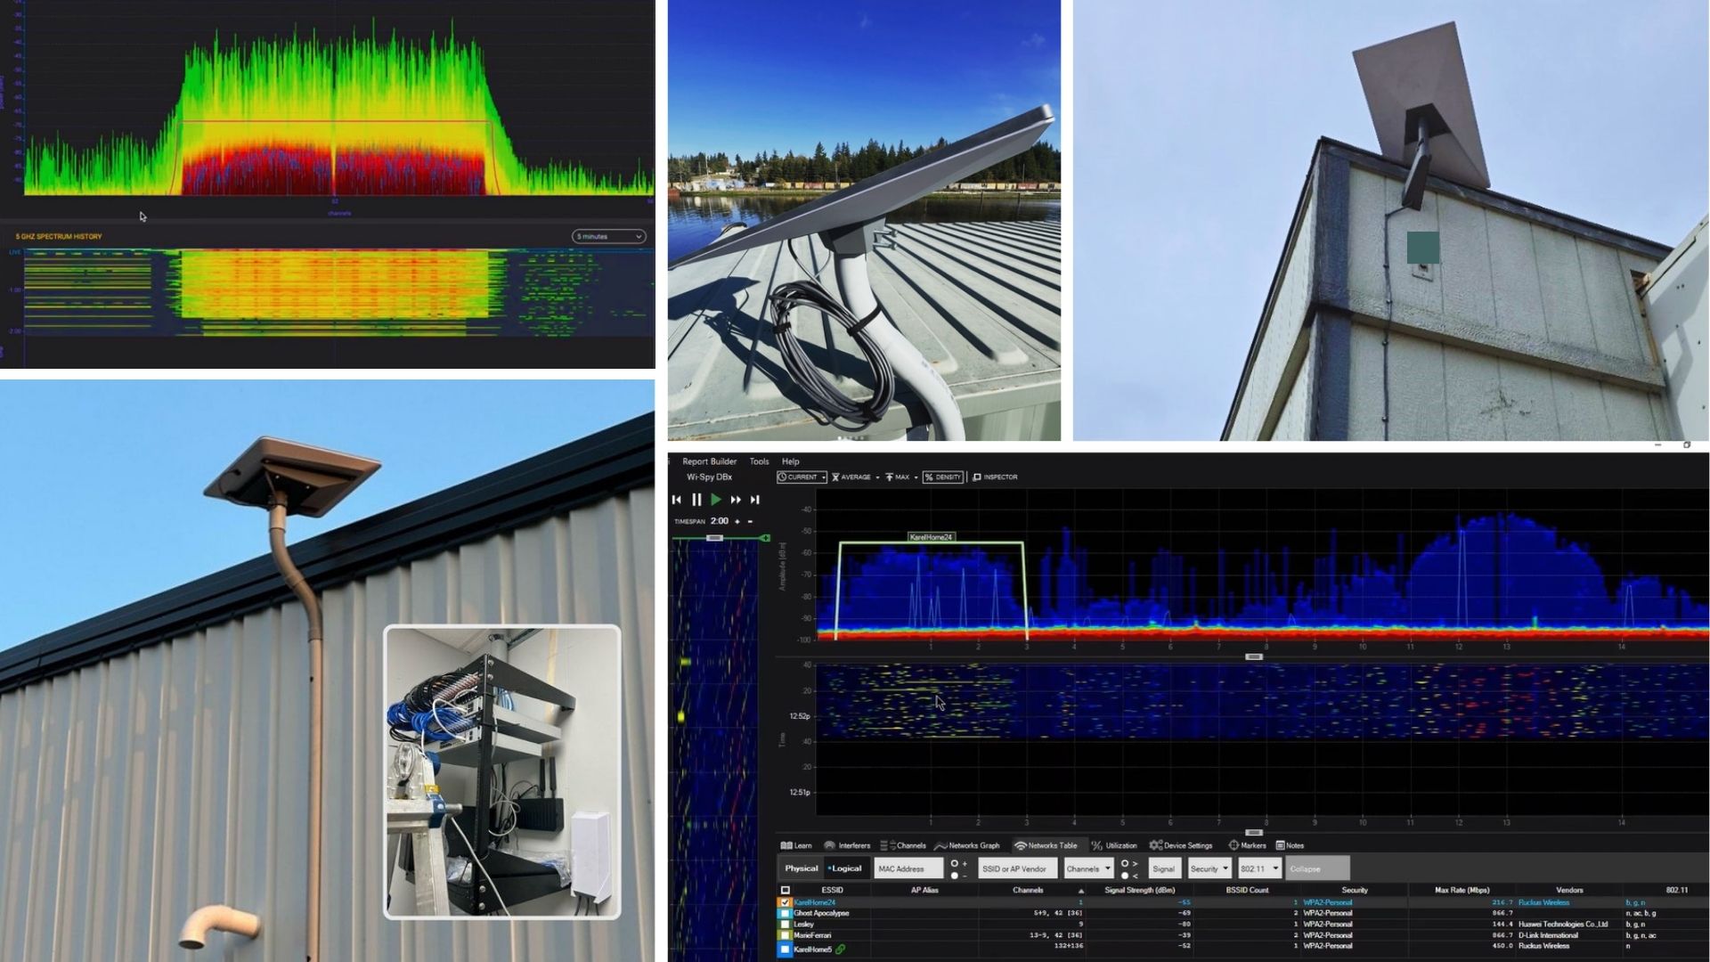Toggle the Max trace view
This screenshot has height=962, width=1710.
pos(897,477)
